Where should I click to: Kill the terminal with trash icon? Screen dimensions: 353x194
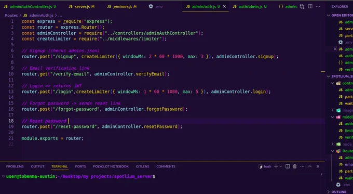[x=295, y=166]
